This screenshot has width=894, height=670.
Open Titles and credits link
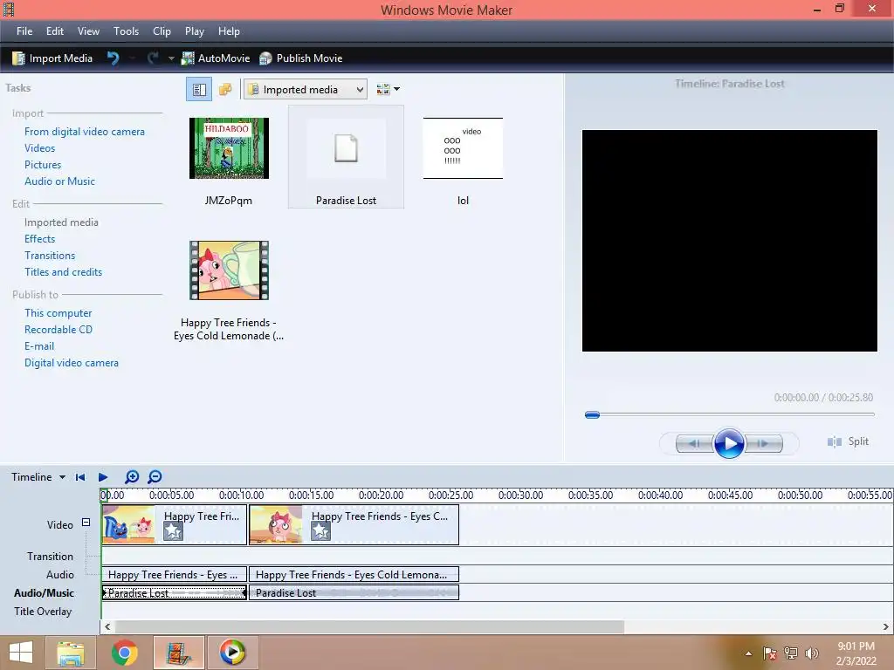[63, 272]
